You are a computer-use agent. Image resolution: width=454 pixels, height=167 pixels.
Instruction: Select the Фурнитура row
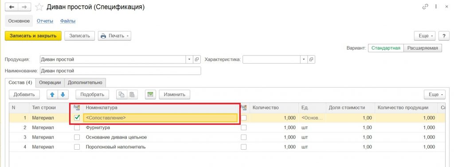click(x=227, y=127)
